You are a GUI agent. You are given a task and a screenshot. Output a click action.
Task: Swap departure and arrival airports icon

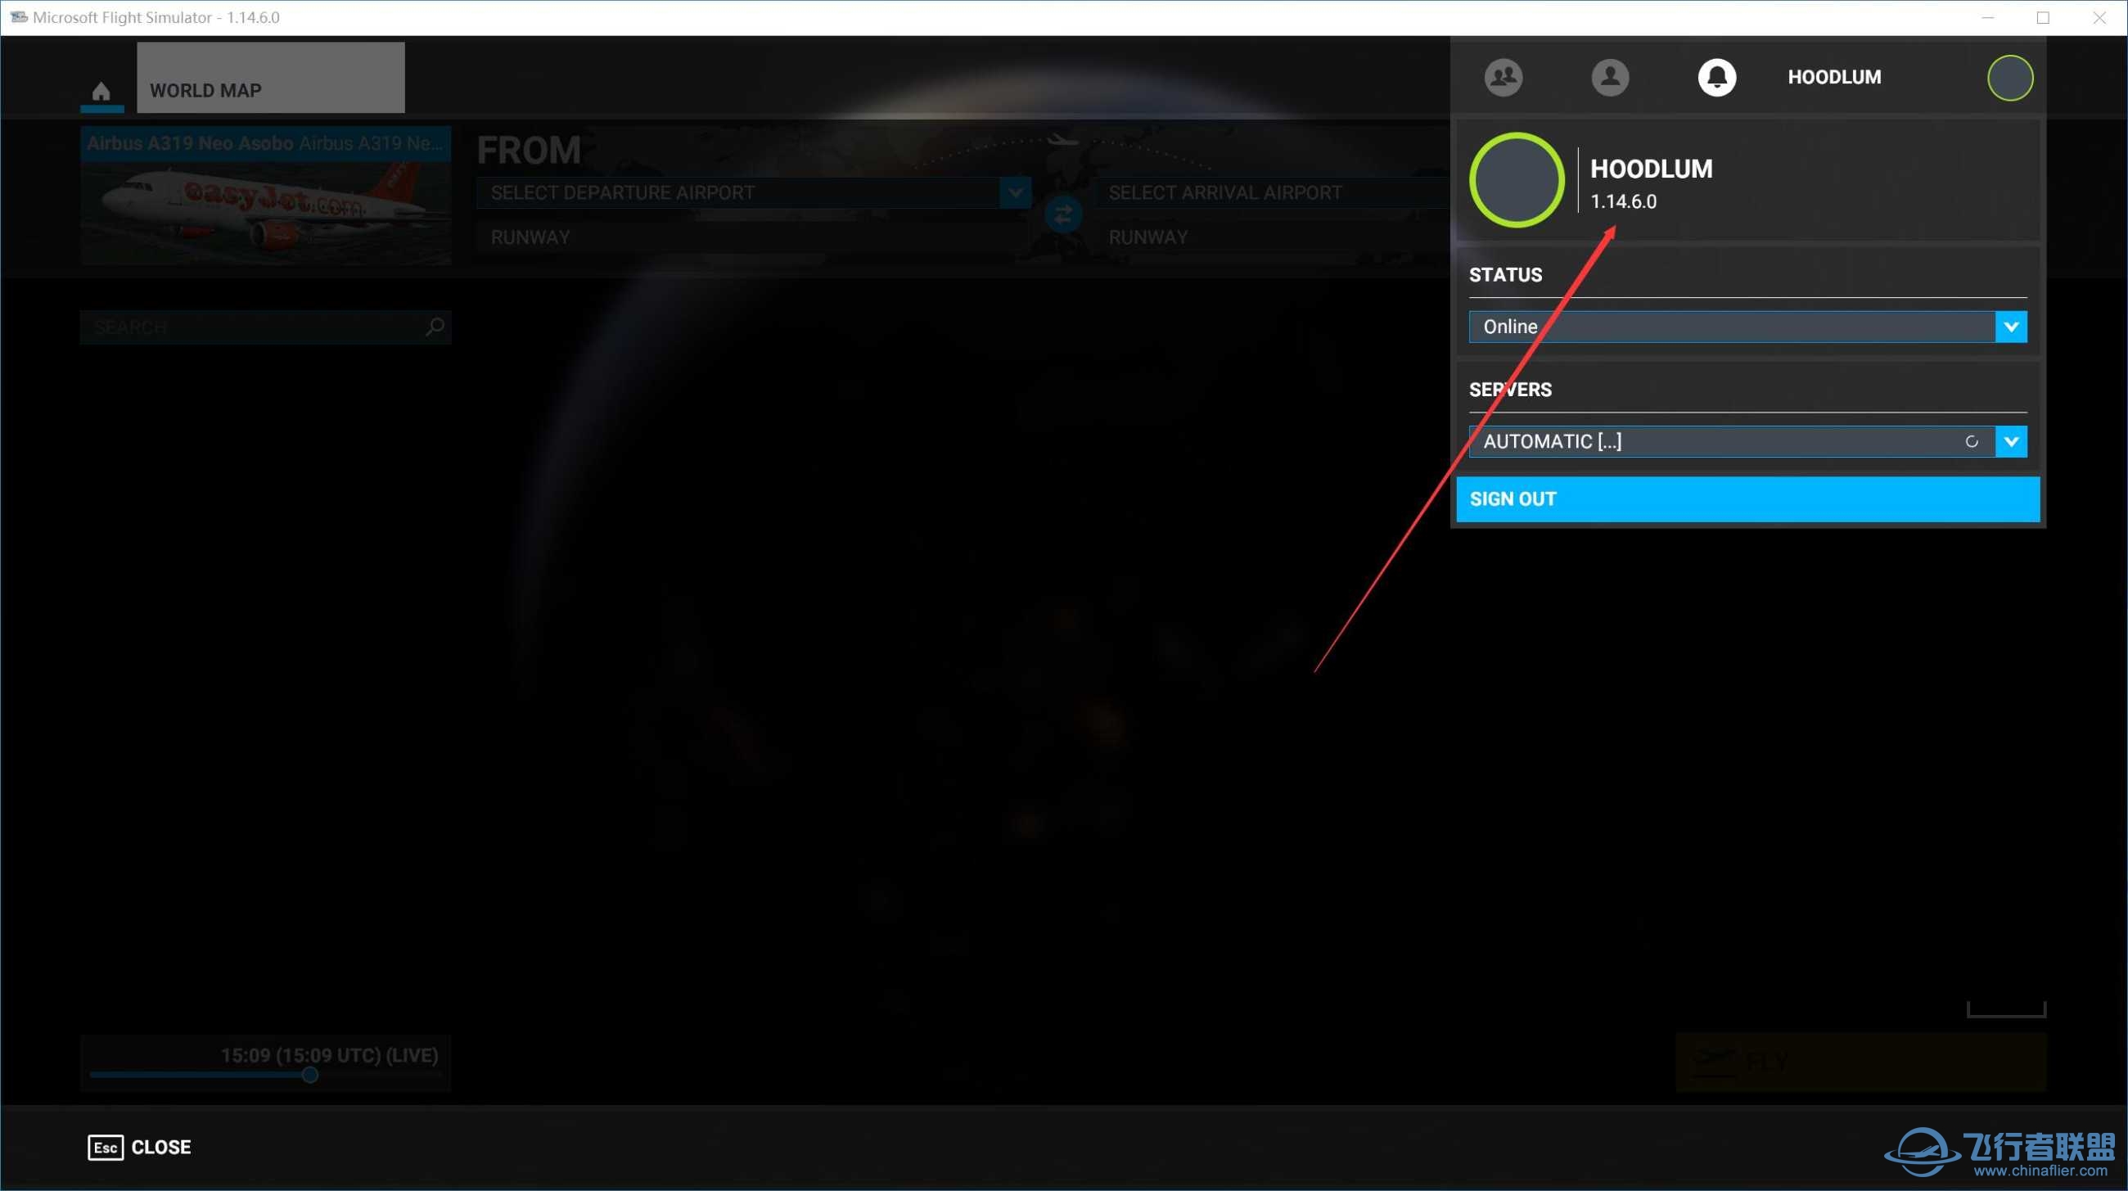tap(1062, 214)
